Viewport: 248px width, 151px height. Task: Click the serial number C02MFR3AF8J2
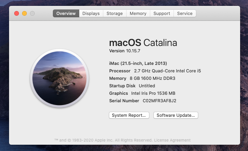coord(159,101)
